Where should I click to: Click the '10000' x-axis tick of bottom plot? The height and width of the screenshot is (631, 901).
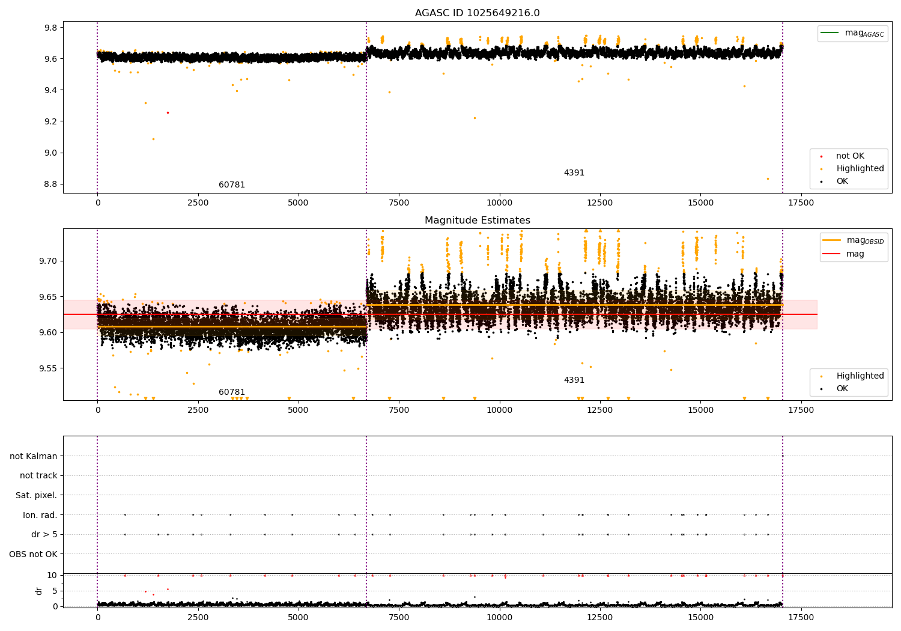499,618
